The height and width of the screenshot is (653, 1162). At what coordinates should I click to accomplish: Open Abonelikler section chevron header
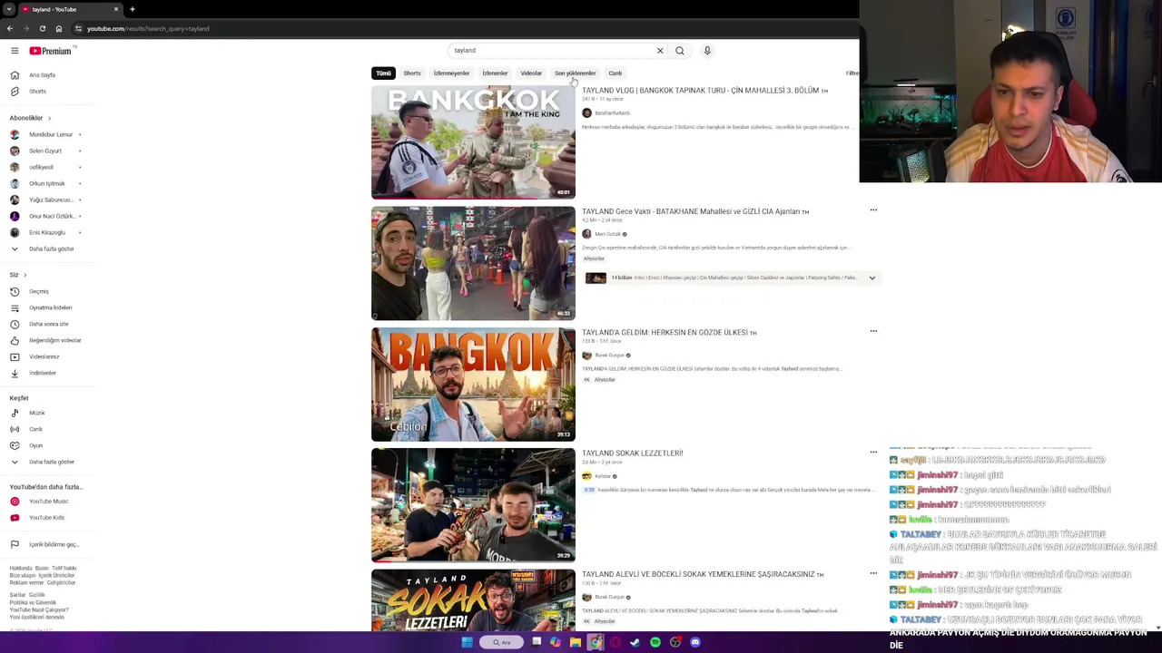30,118
